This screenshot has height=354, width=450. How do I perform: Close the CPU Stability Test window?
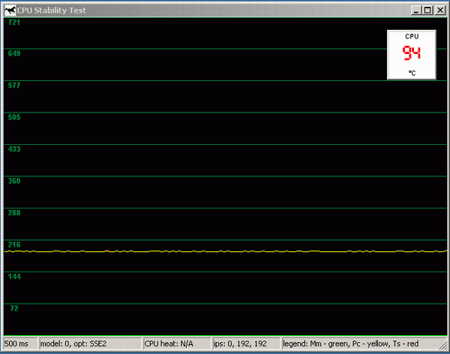click(440, 10)
